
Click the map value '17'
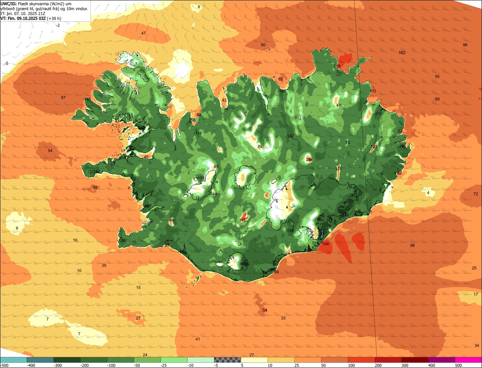click(476, 294)
